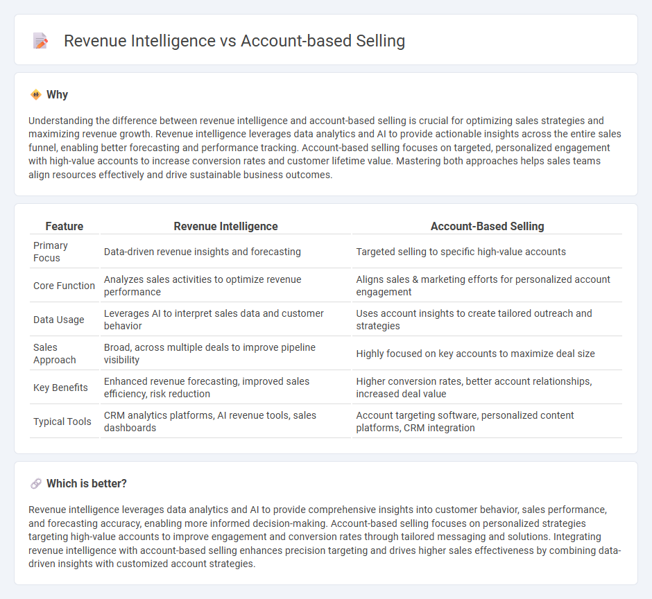Click the Why paragraph starting Understanding the difference
Image resolution: width=652 pixels, height=599 pixels.
tap(325, 148)
